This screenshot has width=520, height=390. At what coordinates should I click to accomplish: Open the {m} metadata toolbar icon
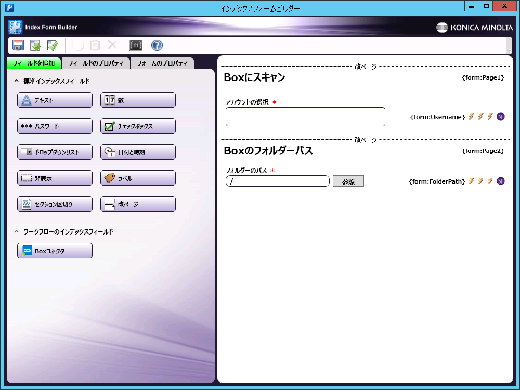pyautogui.click(x=136, y=45)
